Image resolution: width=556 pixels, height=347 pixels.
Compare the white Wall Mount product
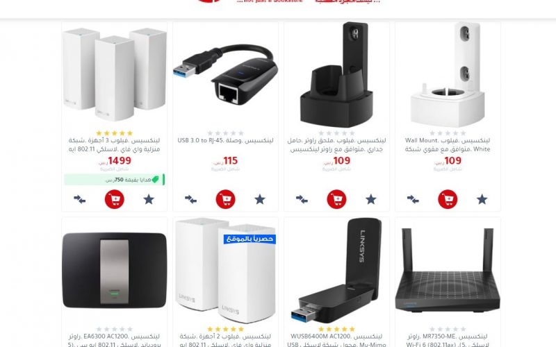coord(413,199)
